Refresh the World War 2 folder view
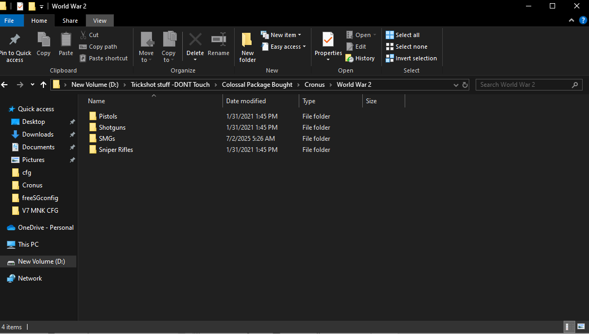 (465, 85)
